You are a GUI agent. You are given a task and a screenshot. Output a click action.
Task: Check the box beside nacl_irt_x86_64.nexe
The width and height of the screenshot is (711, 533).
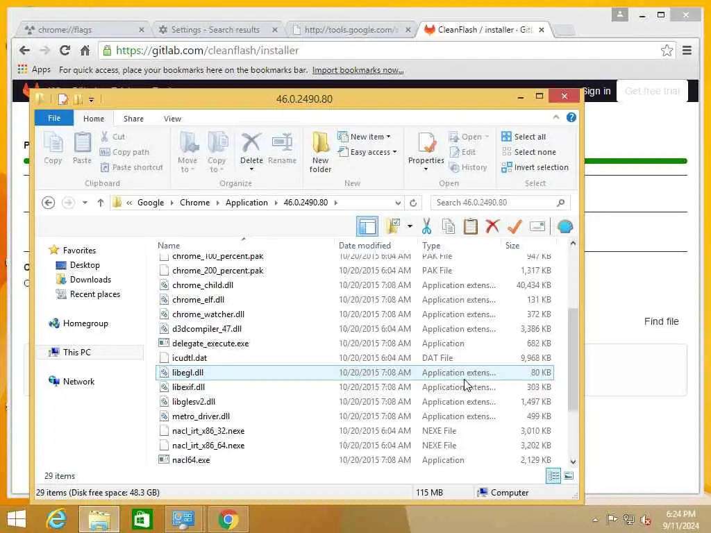164,446
